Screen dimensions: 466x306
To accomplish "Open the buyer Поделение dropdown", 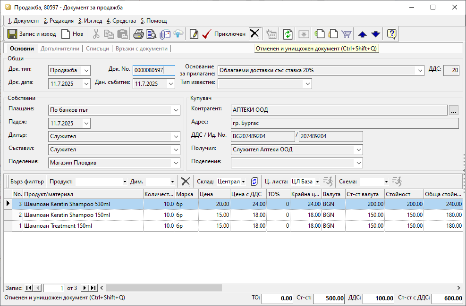I will [359, 163].
